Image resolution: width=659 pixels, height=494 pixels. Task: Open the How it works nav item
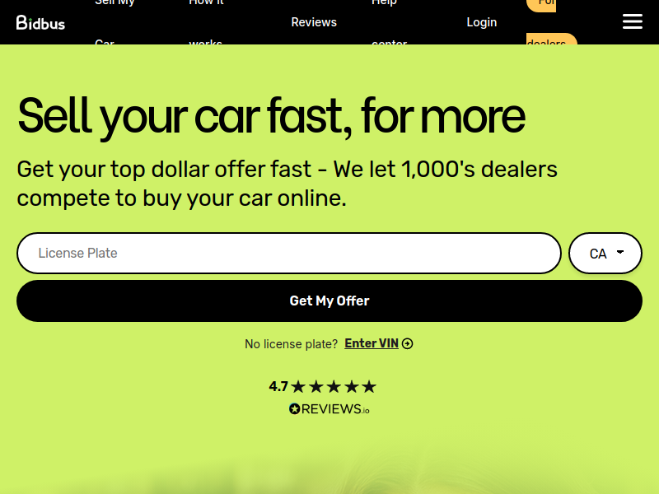[x=206, y=22]
